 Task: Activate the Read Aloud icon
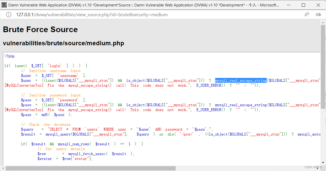click(307, 15)
